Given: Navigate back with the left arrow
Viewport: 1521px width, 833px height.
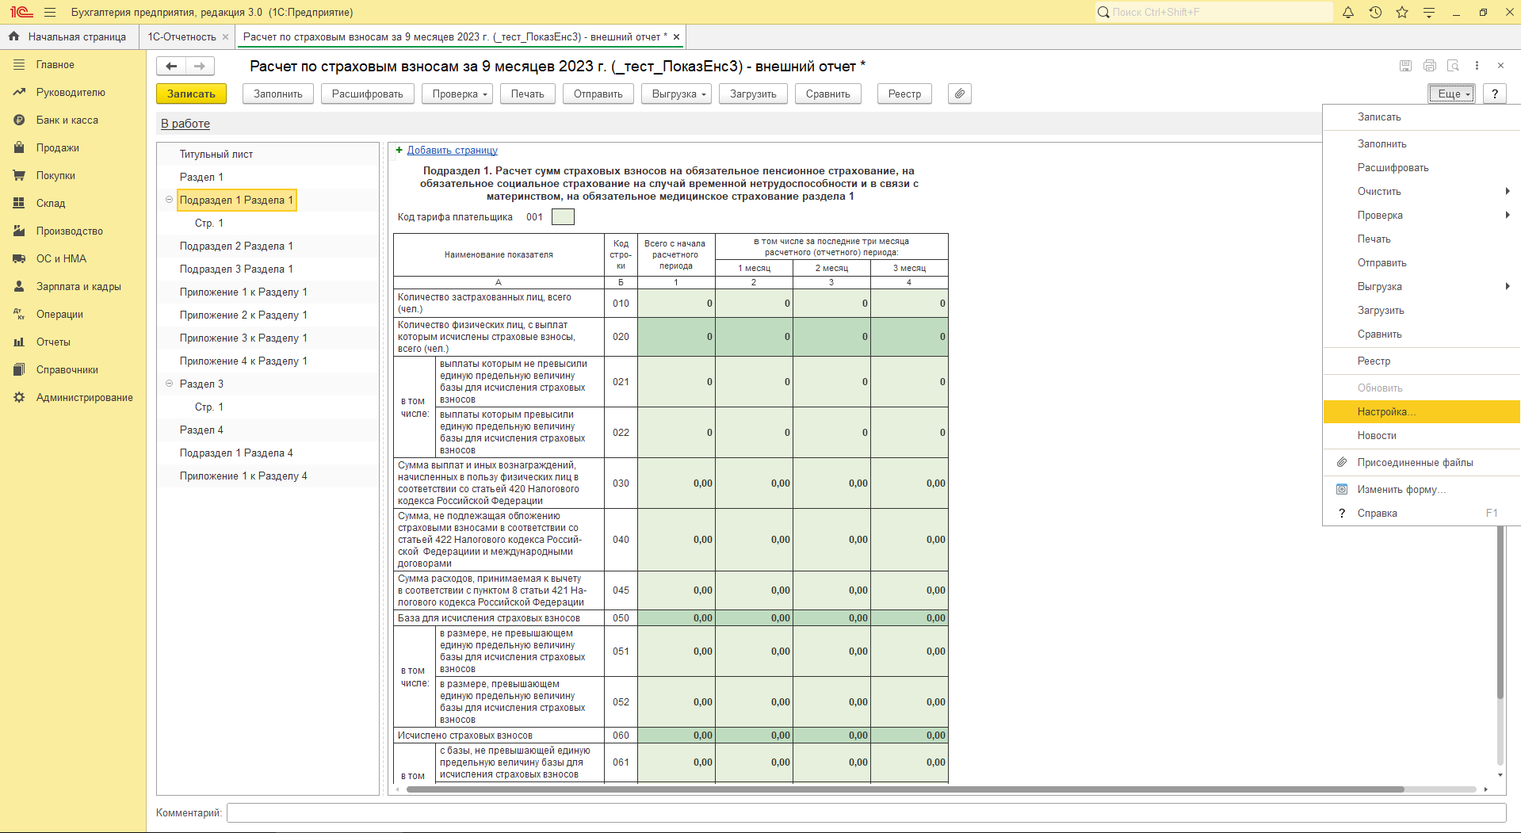Looking at the screenshot, I should (x=171, y=66).
